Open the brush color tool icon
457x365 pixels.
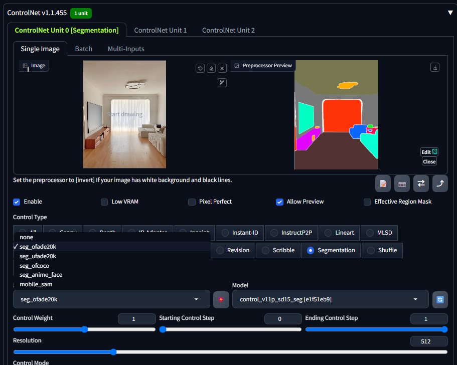tap(222, 83)
